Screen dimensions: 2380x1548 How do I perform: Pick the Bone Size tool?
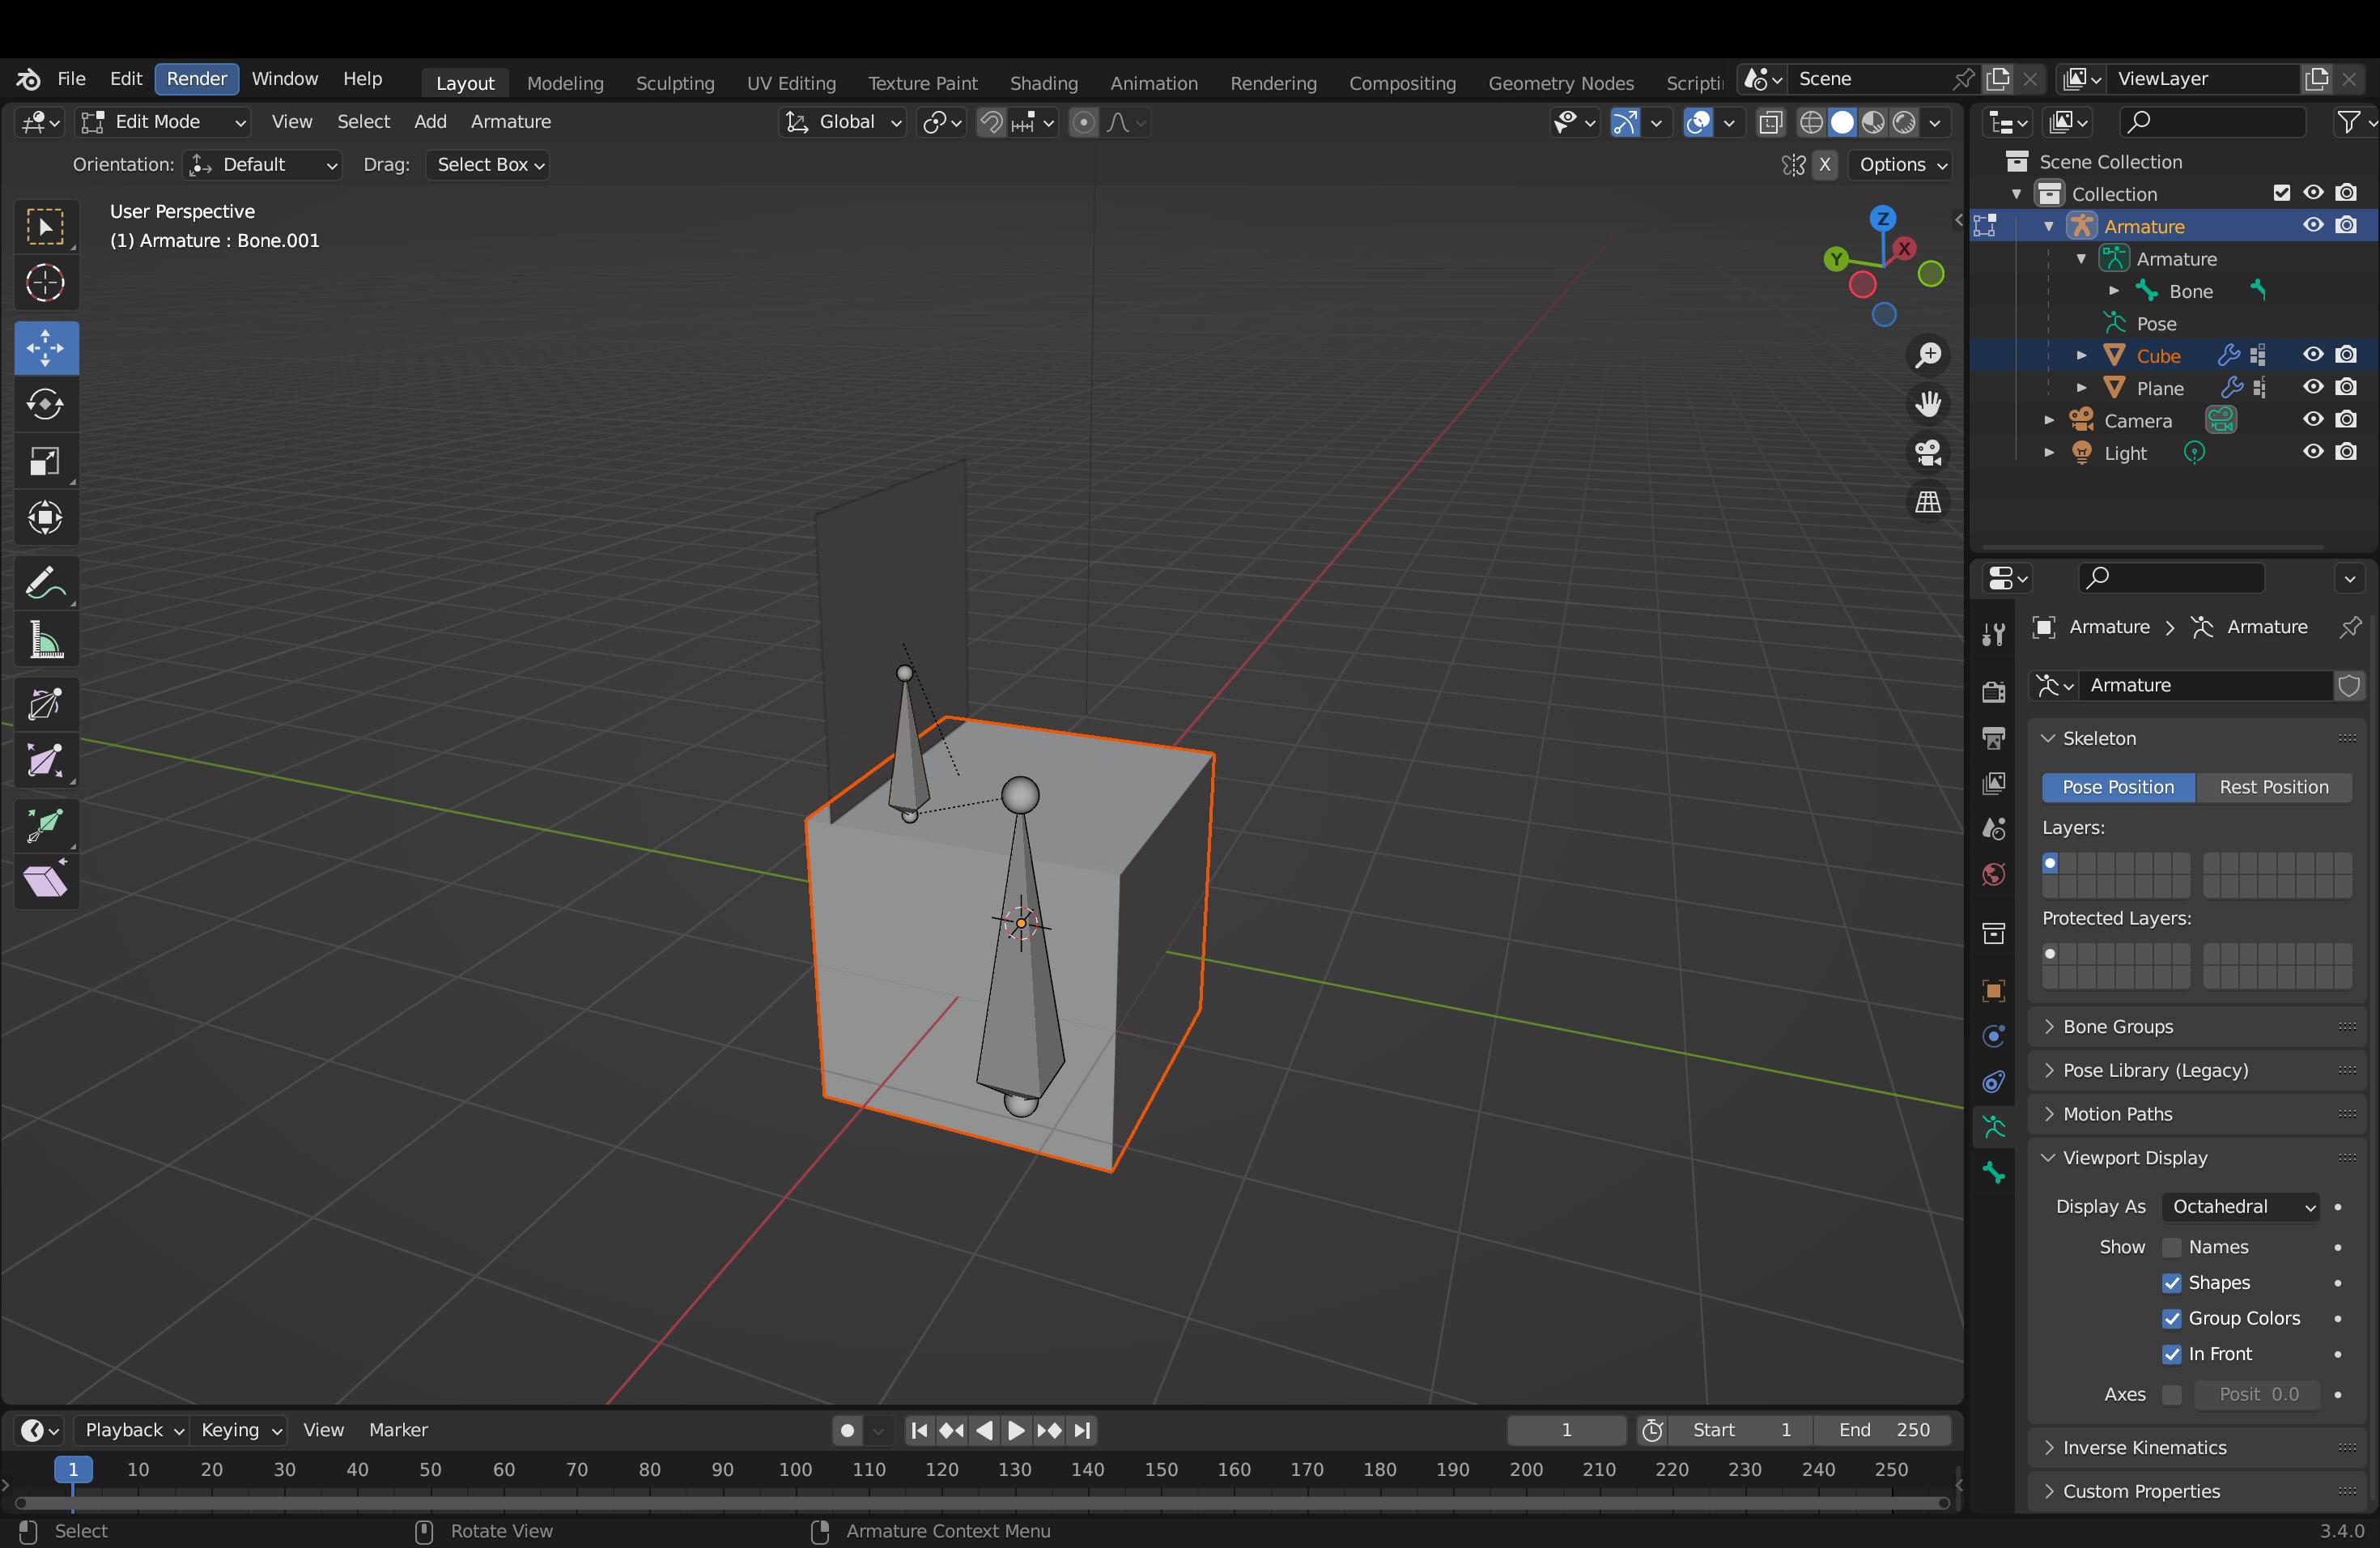(46, 762)
